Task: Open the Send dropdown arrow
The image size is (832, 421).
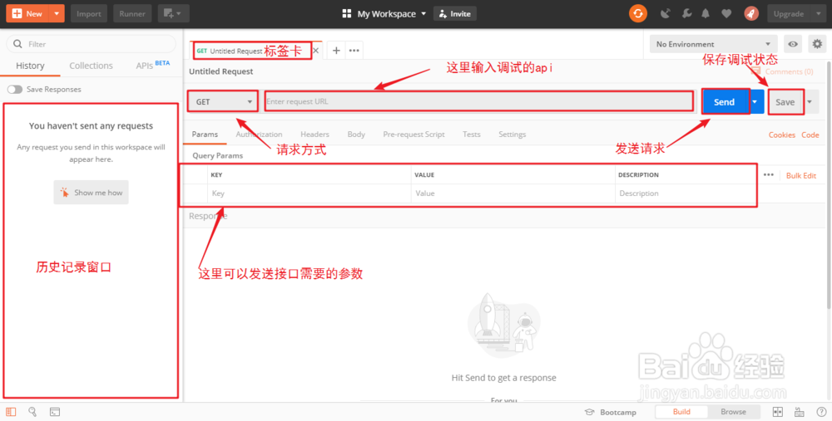Action: coord(755,101)
